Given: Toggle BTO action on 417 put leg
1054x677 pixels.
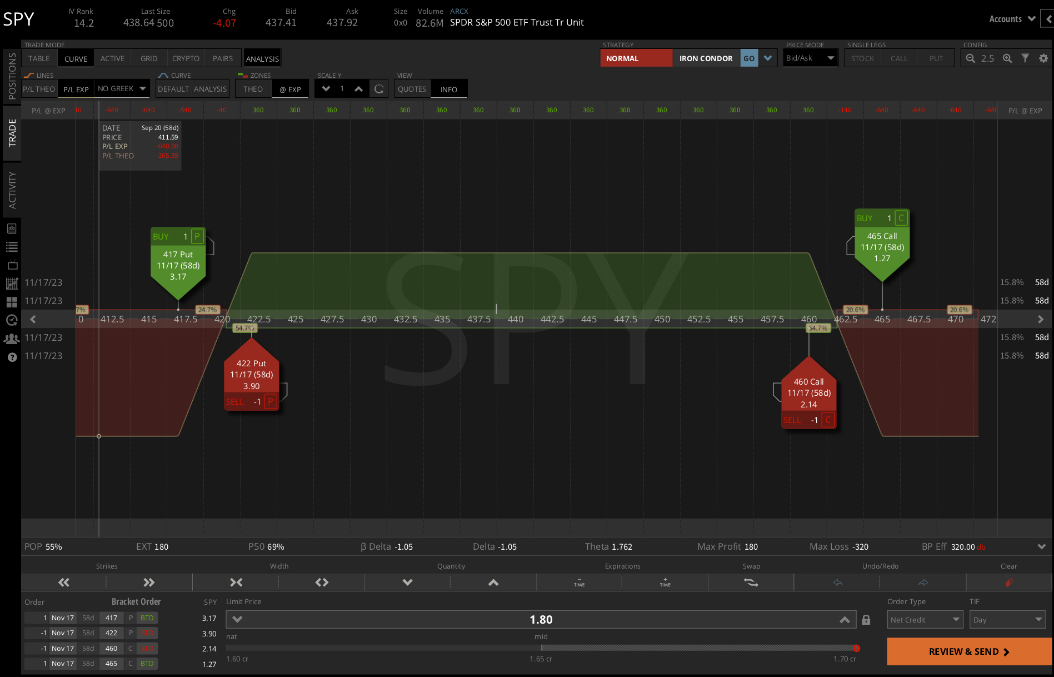Looking at the screenshot, I should [x=147, y=618].
